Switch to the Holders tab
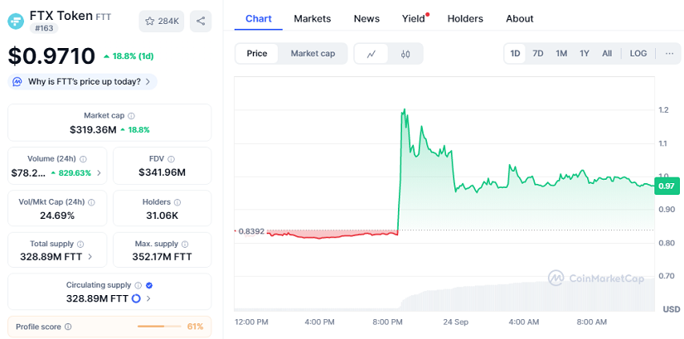Image resolution: width=684 pixels, height=339 pixels. click(465, 18)
